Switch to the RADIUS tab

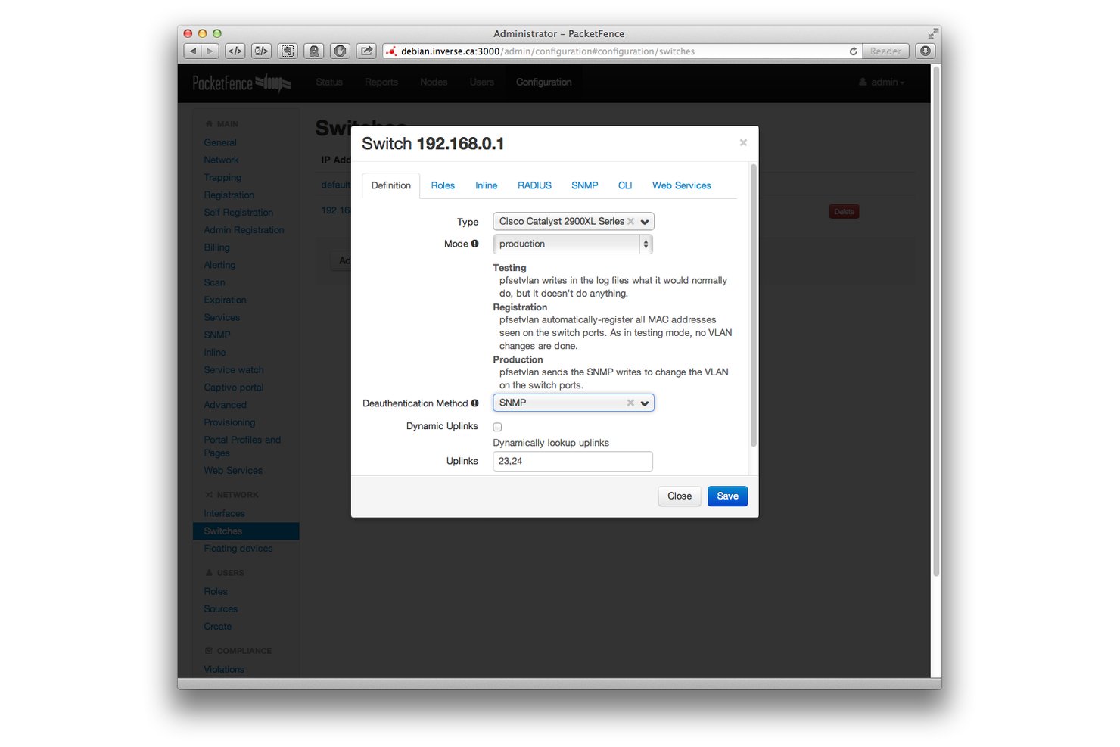pyautogui.click(x=534, y=185)
